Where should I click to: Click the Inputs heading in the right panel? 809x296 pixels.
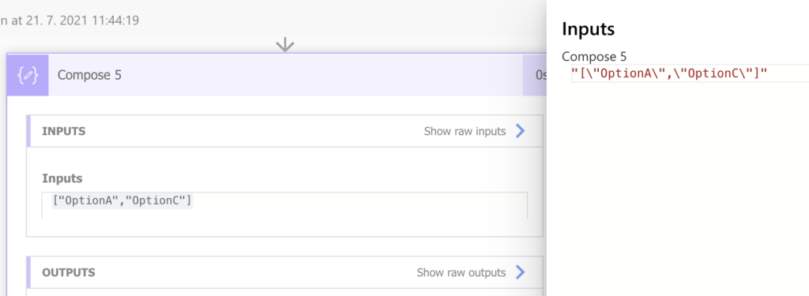click(588, 29)
